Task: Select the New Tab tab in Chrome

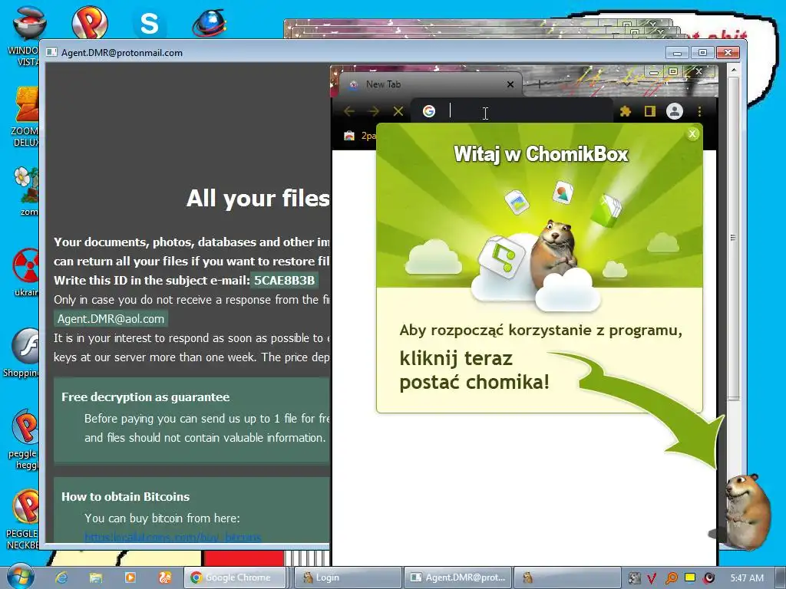Action: (431, 84)
